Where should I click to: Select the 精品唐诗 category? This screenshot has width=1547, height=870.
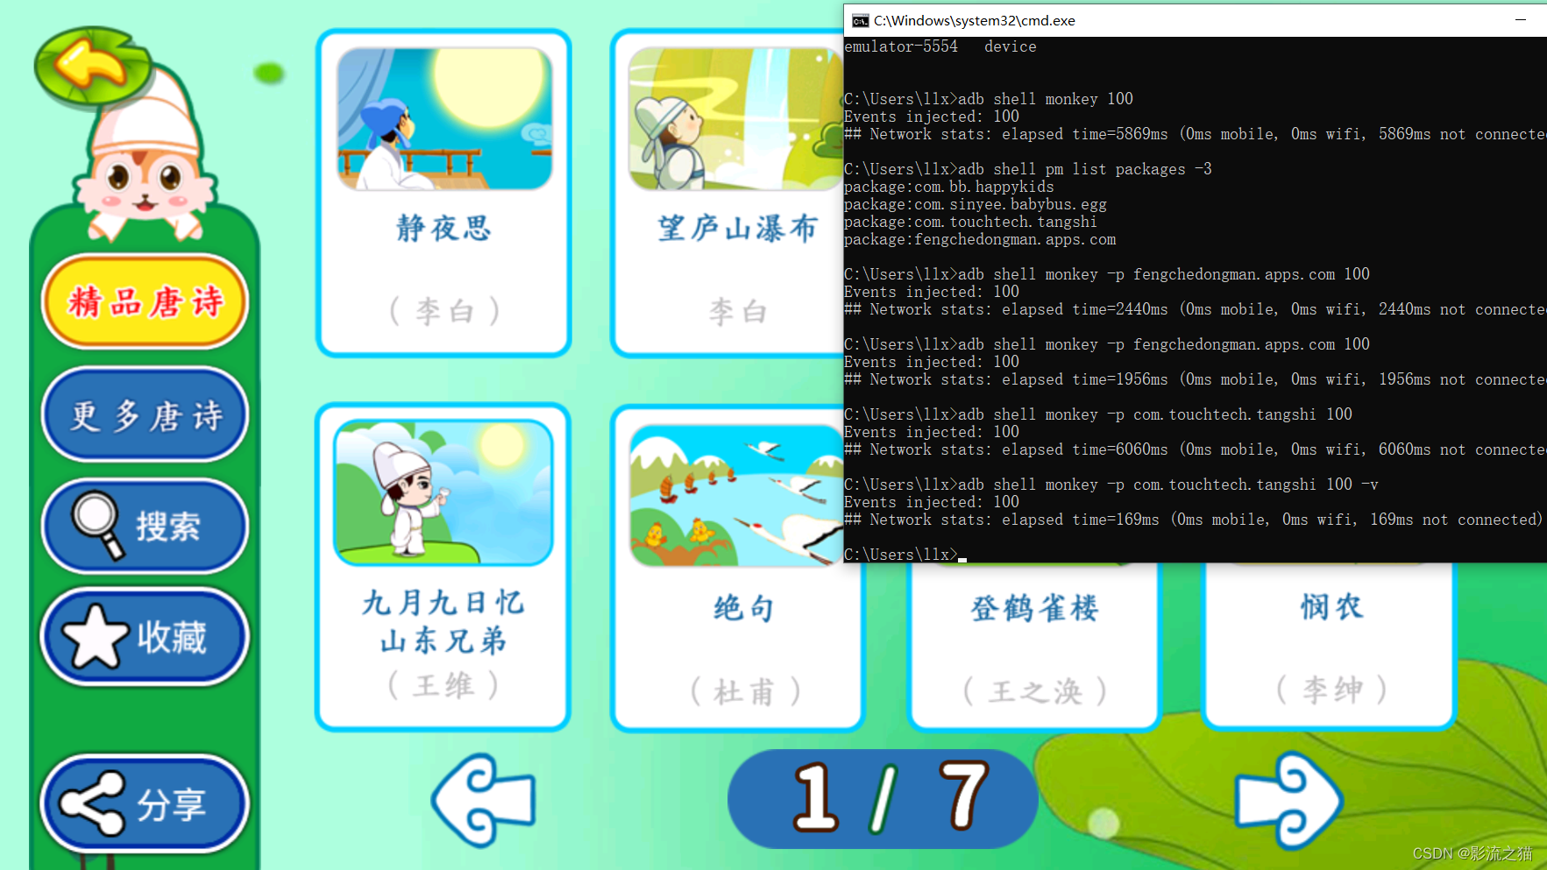pyautogui.click(x=145, y=301)
